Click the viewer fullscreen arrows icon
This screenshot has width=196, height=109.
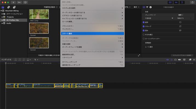(x=139, y=55)
